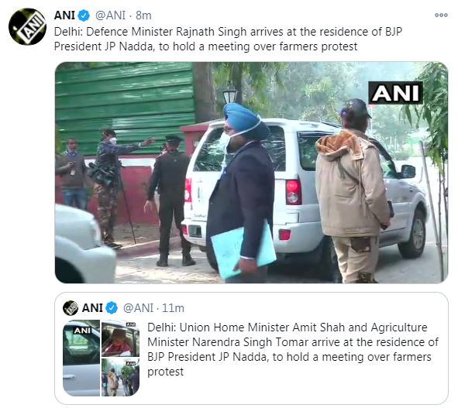Click the verified badge in the quoted tweet
This screenshot has width=458, height=408.
[x=112, y=308]
